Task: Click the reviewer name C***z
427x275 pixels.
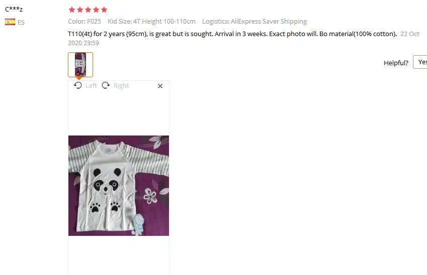Action: (14, 9)
